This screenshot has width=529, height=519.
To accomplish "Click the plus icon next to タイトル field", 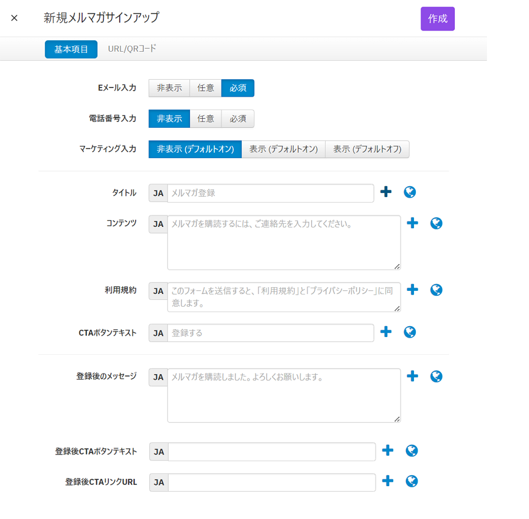I will click(x=385, y=192).
